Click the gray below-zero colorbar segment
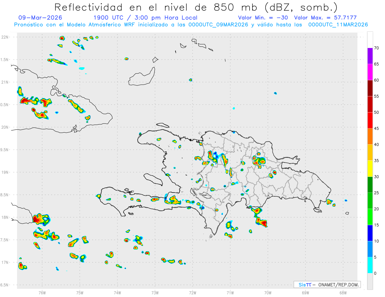This screenshot has height=297, width=385. pyautogui.click(x=370, y=281)
